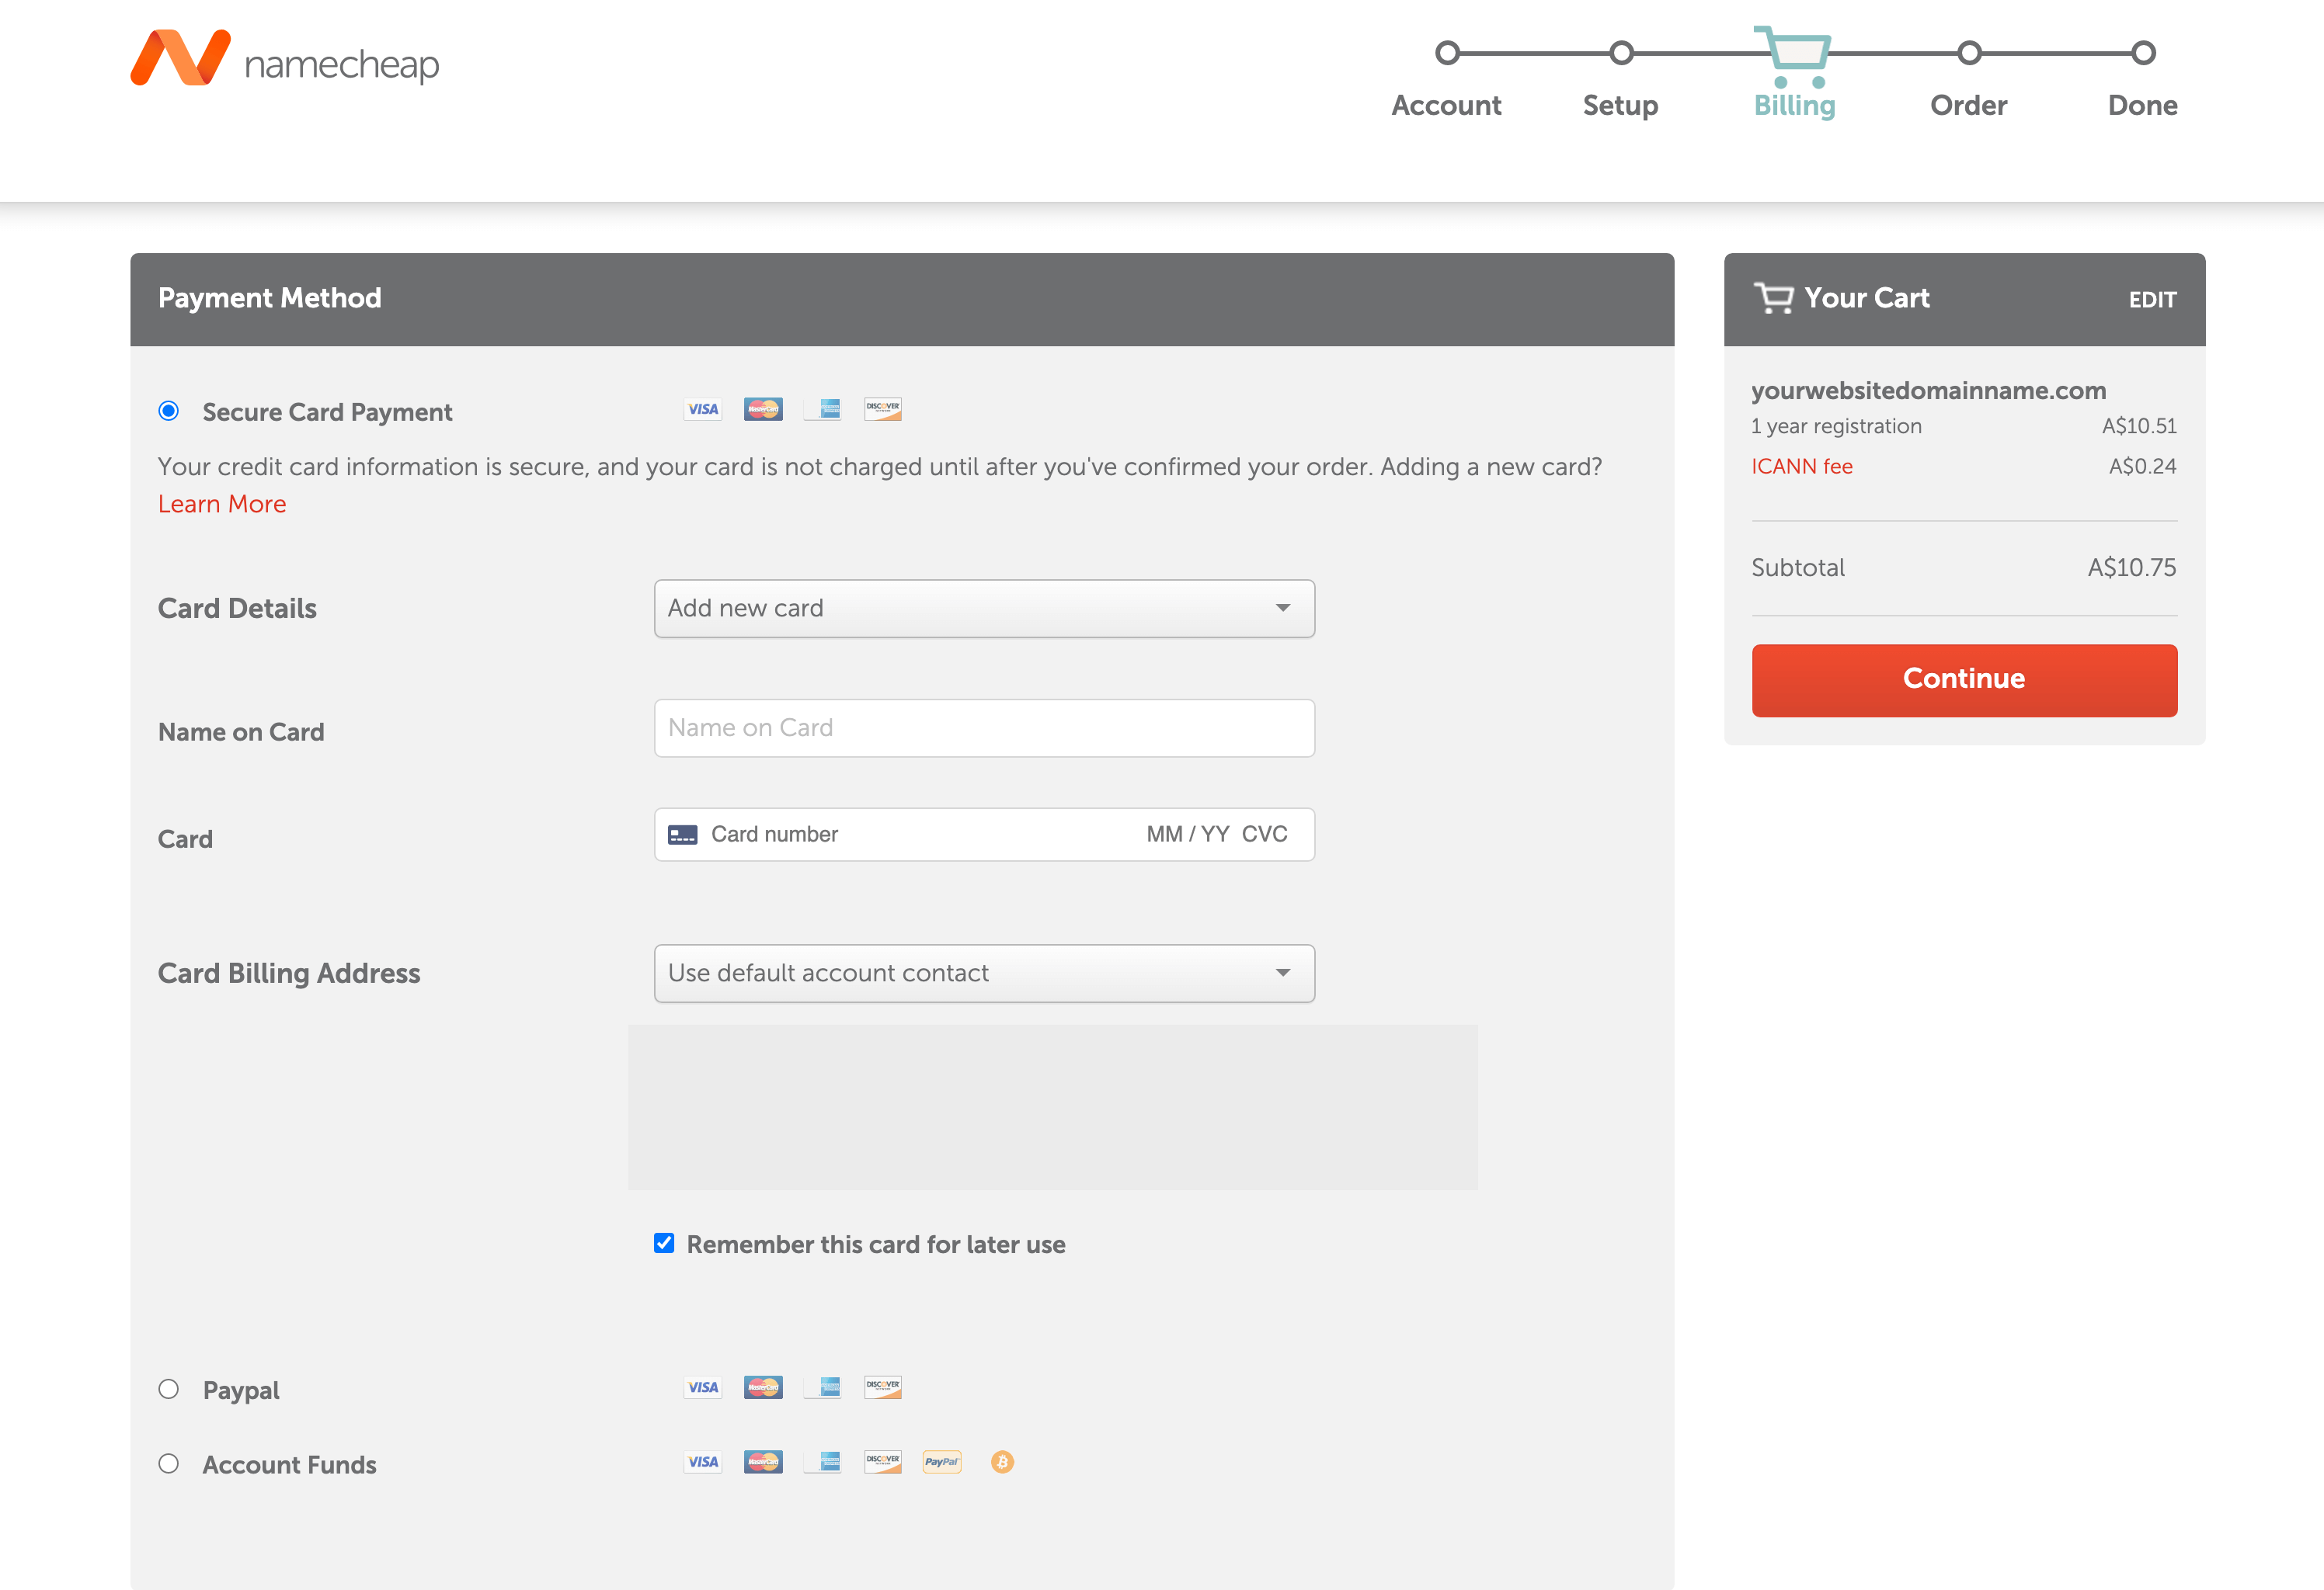Click the Discover icon in the Paypal row
This screenshot has height=1590, width=2324.
tap(883, 1387)
